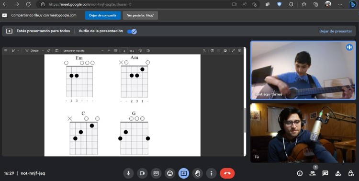Toggle PDF page view layout icon

148,51
